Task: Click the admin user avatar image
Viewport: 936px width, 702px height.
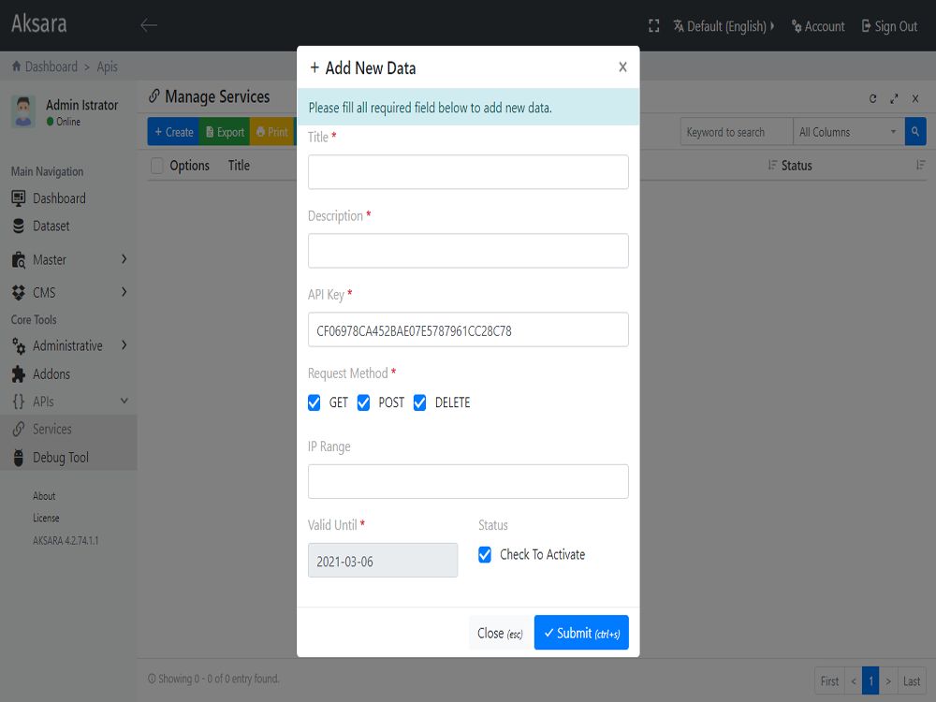Action: coord(23,111)
